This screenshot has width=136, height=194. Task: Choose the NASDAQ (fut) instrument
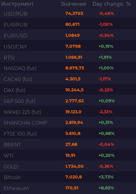pyautogui.click(x=68, y=68)
